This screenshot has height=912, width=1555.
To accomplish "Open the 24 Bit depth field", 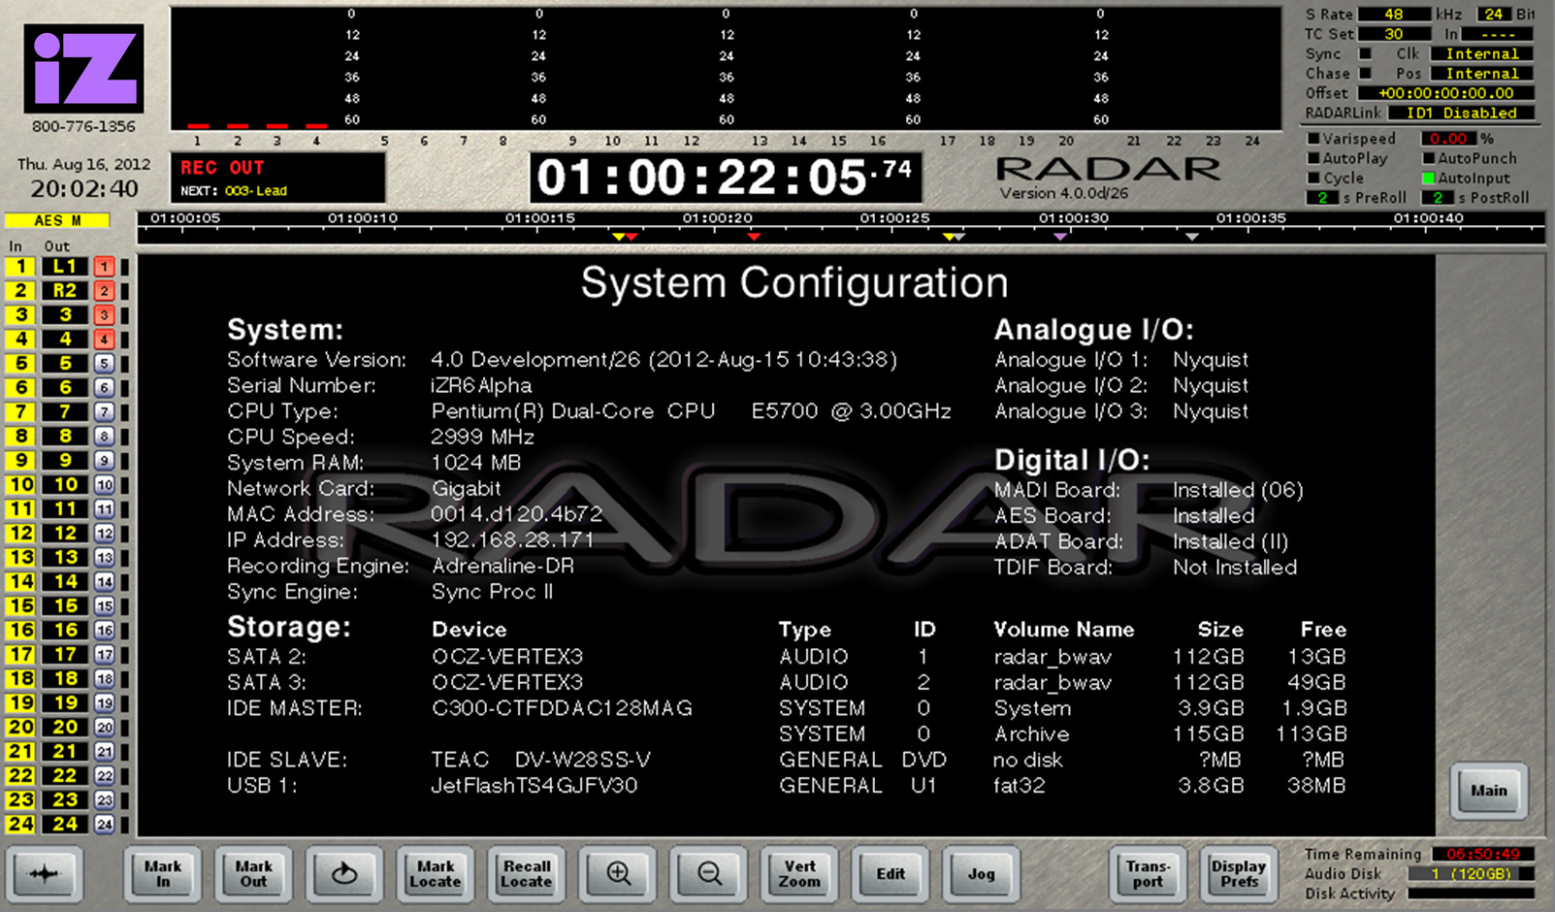I will tap(1494, 14).
